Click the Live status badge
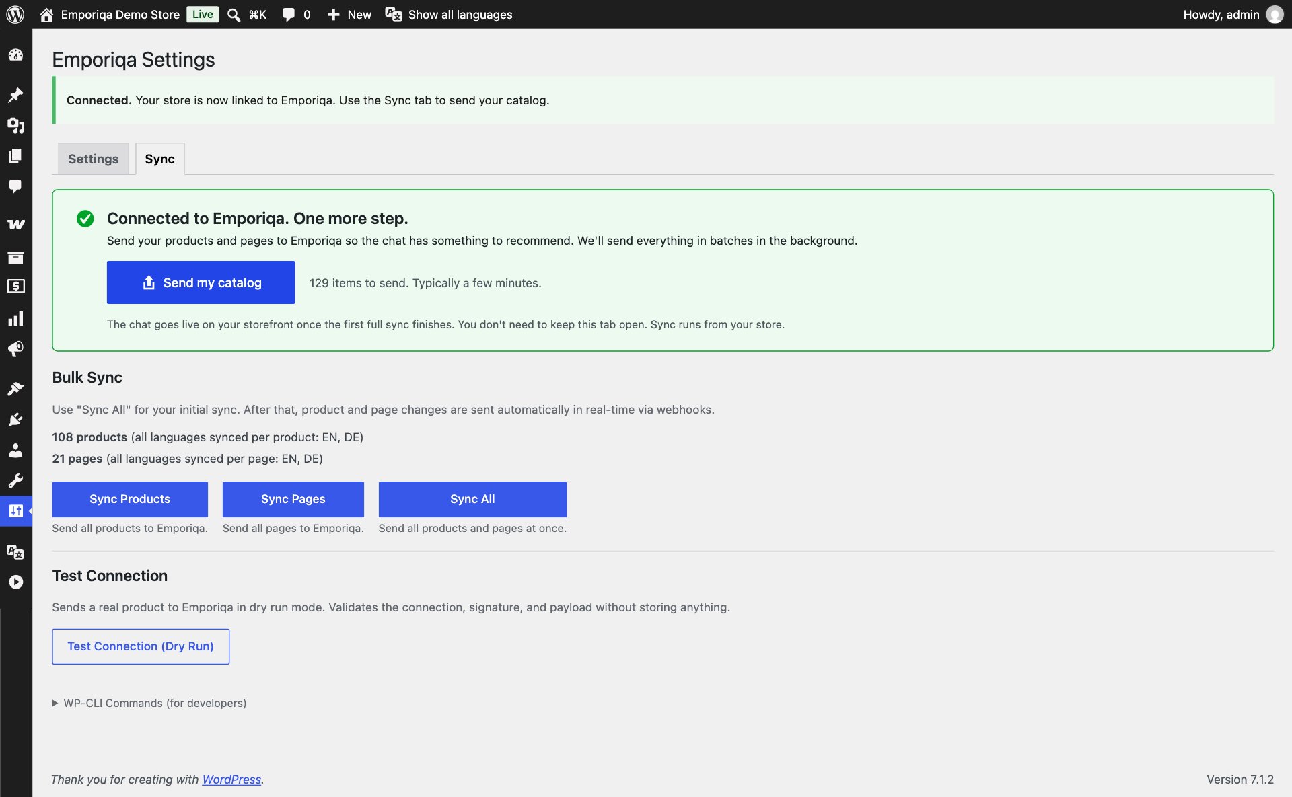1292x797 pixels. (x=203, y=15)
